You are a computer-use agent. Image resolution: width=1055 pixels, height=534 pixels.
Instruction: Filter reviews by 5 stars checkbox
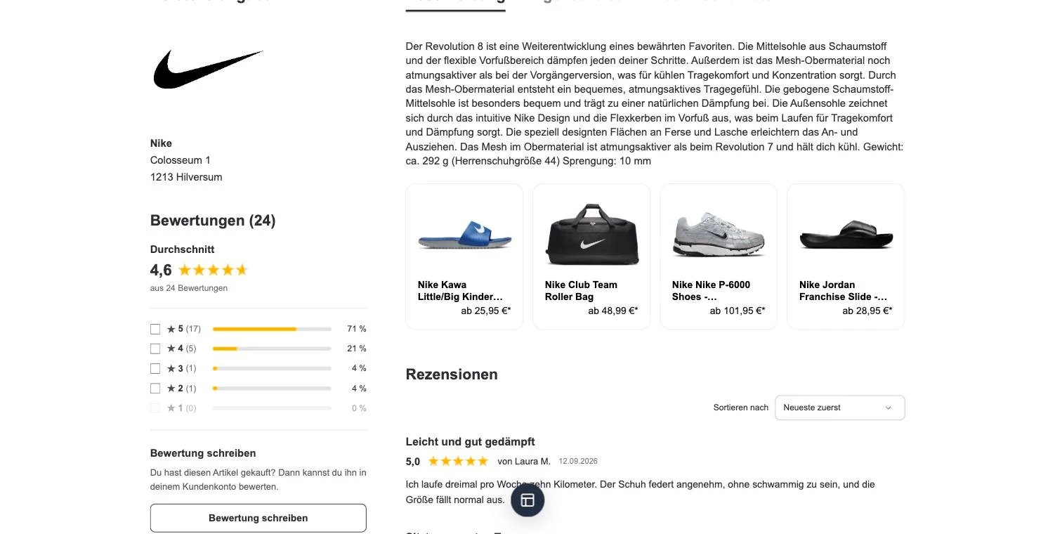click(x=155, y=329)
